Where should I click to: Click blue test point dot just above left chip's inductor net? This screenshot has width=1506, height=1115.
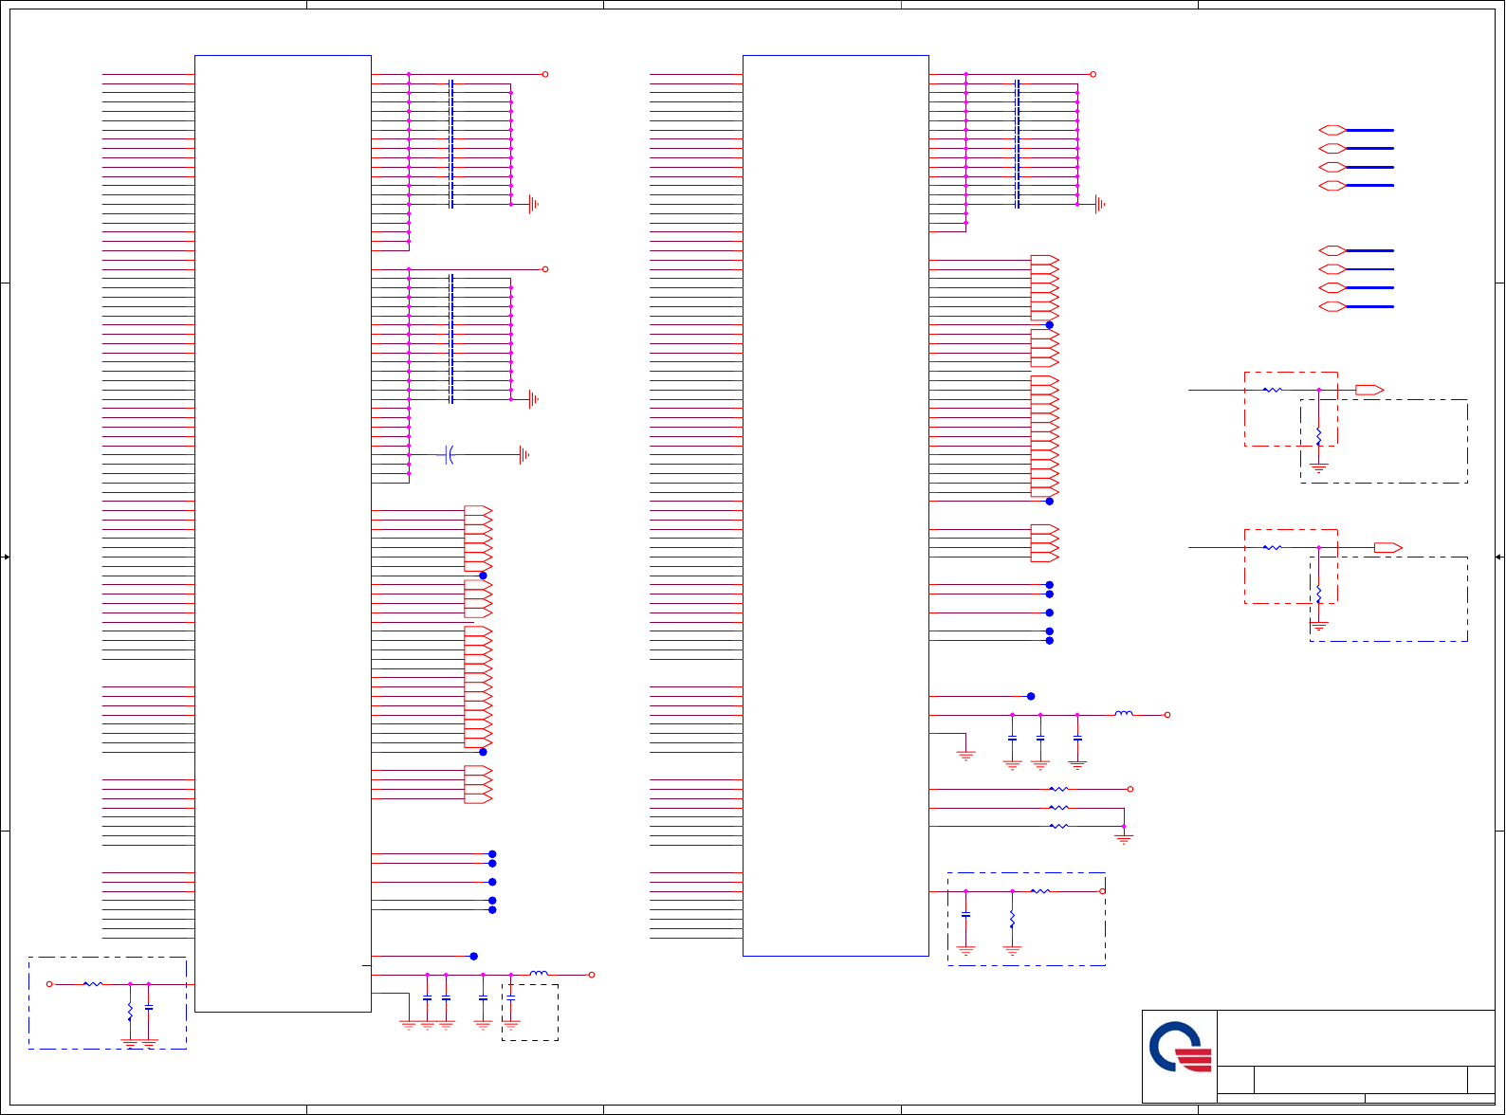(x=474, y=956)
